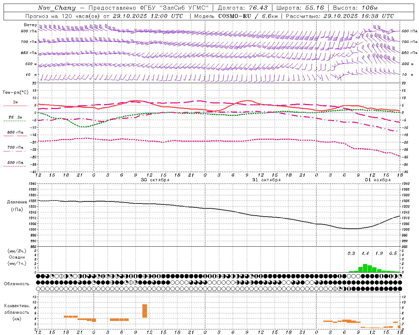Click the '500 гПа' temperature legend label
The width and height of the screenshot is (419, 335).
[x=15, y=163]
